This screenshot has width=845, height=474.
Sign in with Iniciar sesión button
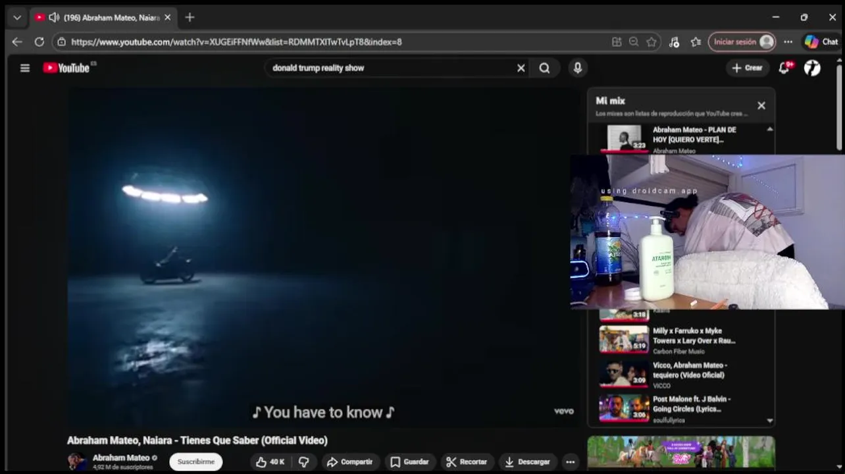click(x=742, y=41)
